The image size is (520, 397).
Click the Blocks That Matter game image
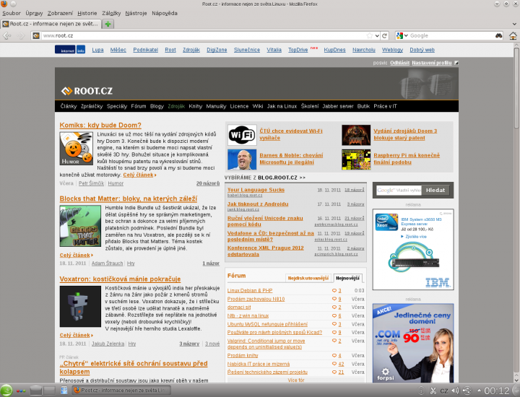pyautogui.click(x=80, y=226)
